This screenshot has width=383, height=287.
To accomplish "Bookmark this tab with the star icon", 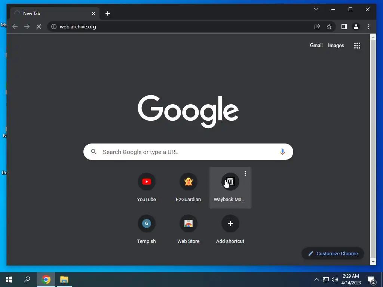I will coord(329,27).
